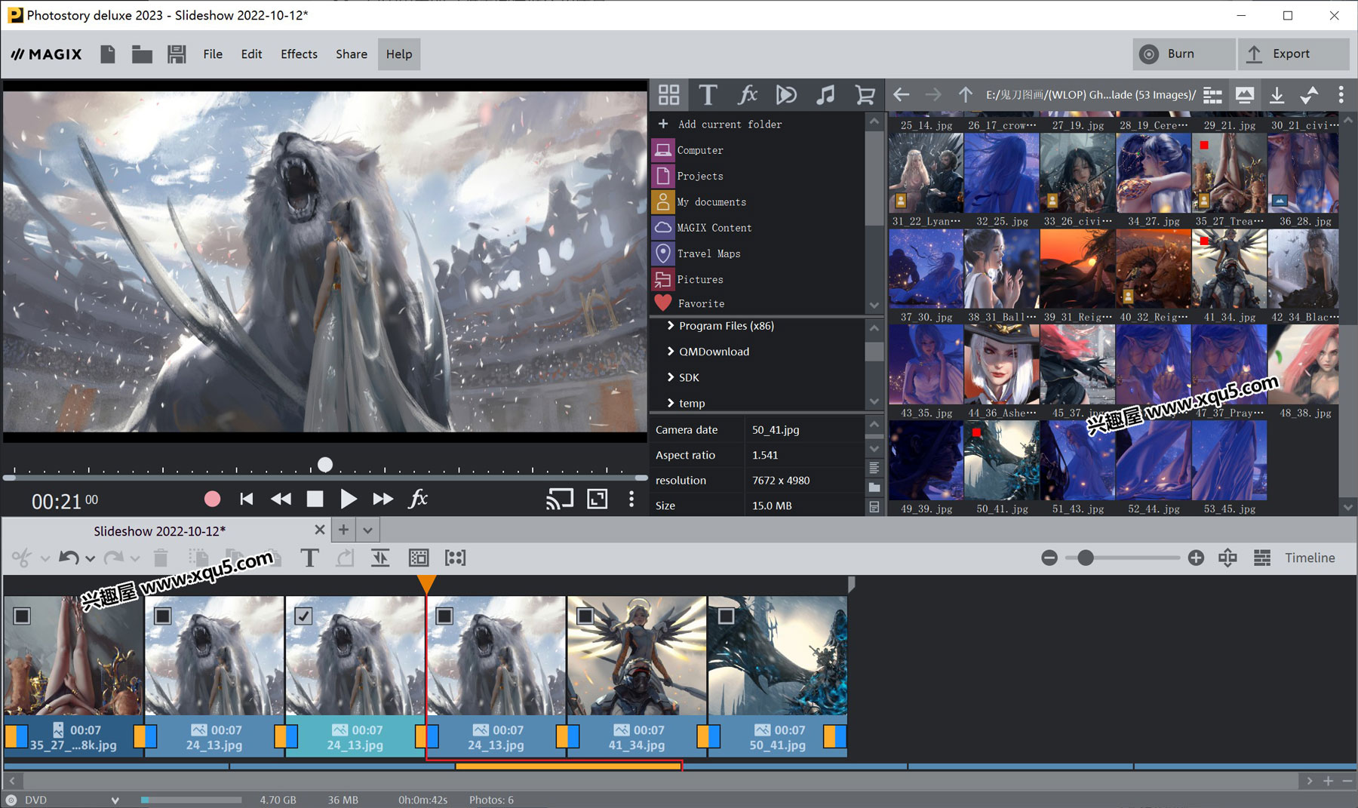This screenshot has width=1358, height=808.
Task: Switch media browser to list view
Action: [1212, 95]
